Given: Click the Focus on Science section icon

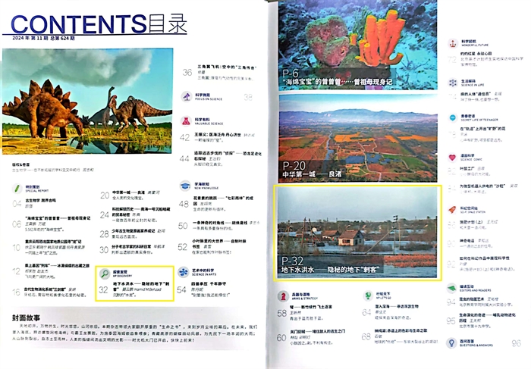Looking at the screenshot, I should (x=184, y=97).
